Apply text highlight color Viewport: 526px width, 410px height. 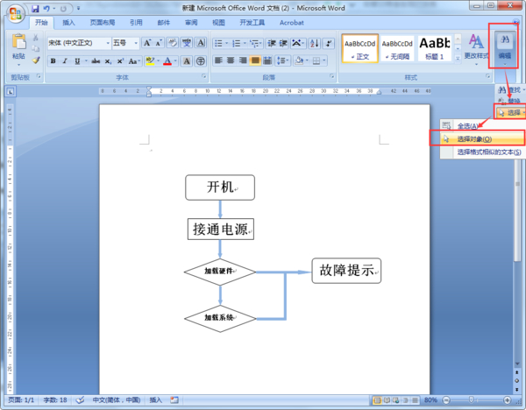[150, 61]
